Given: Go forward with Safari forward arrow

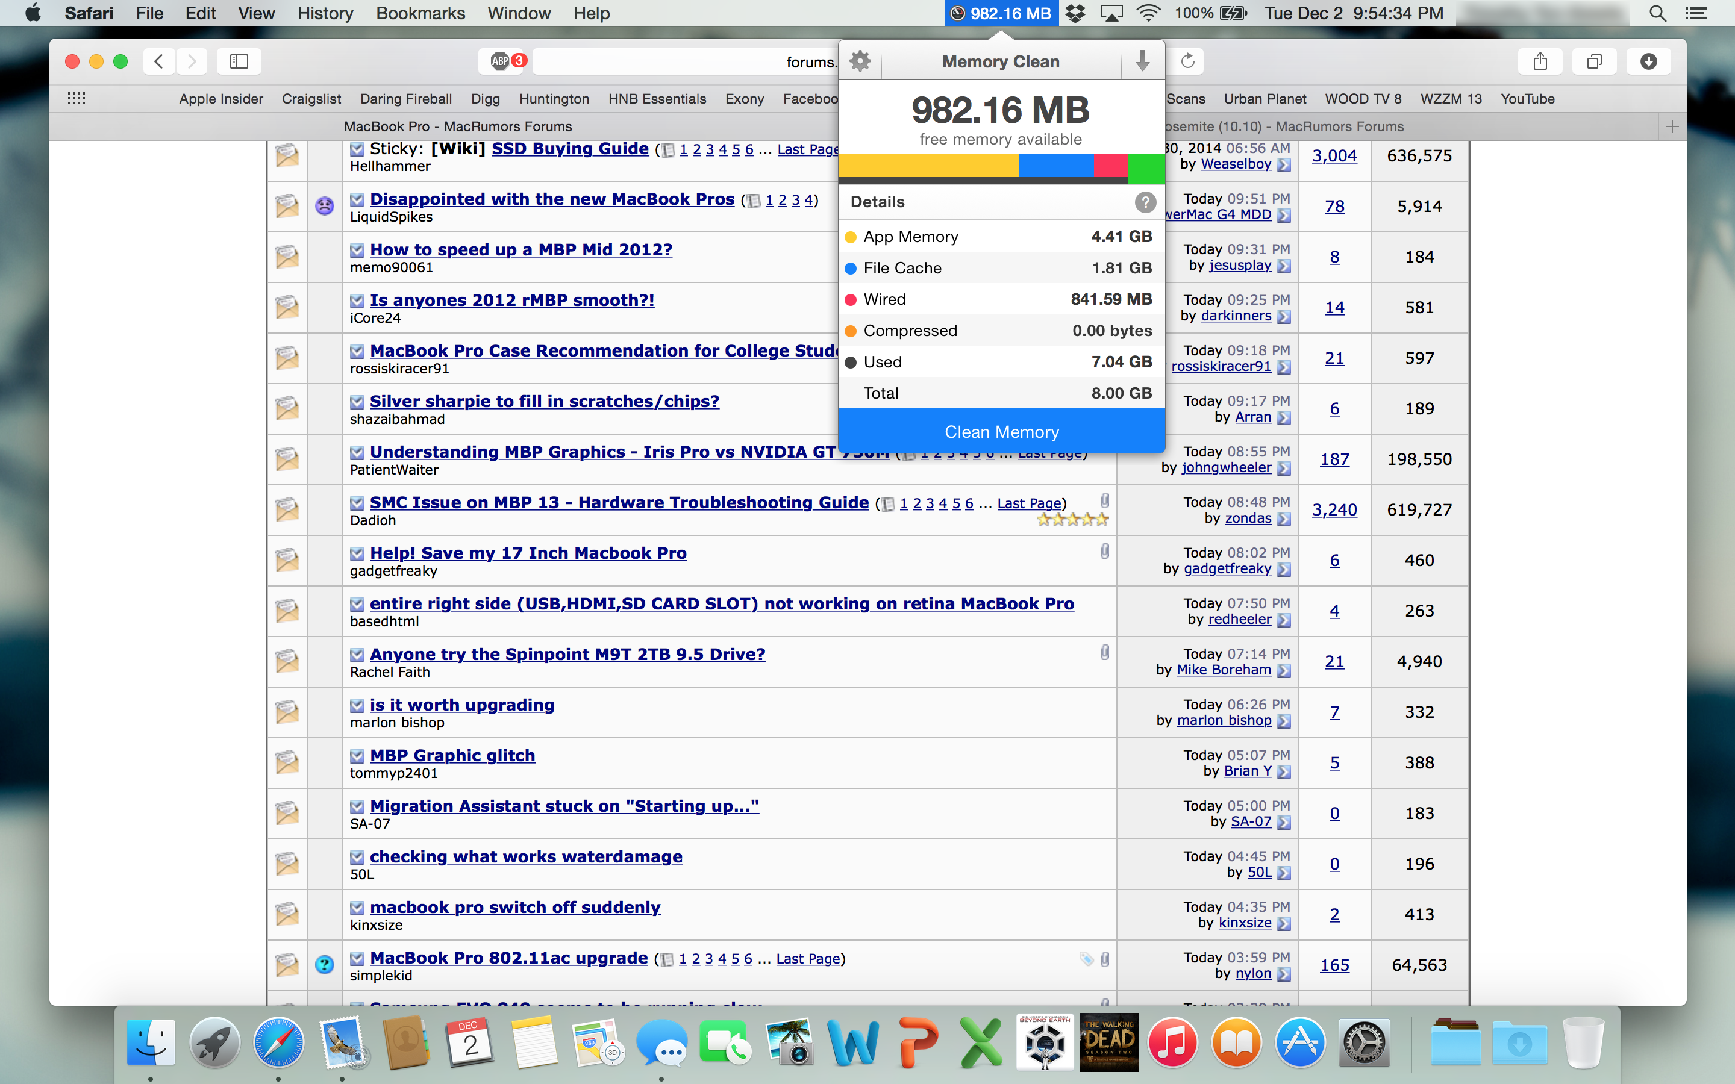Looking at the screenshot, I should [x=192, y=61].
